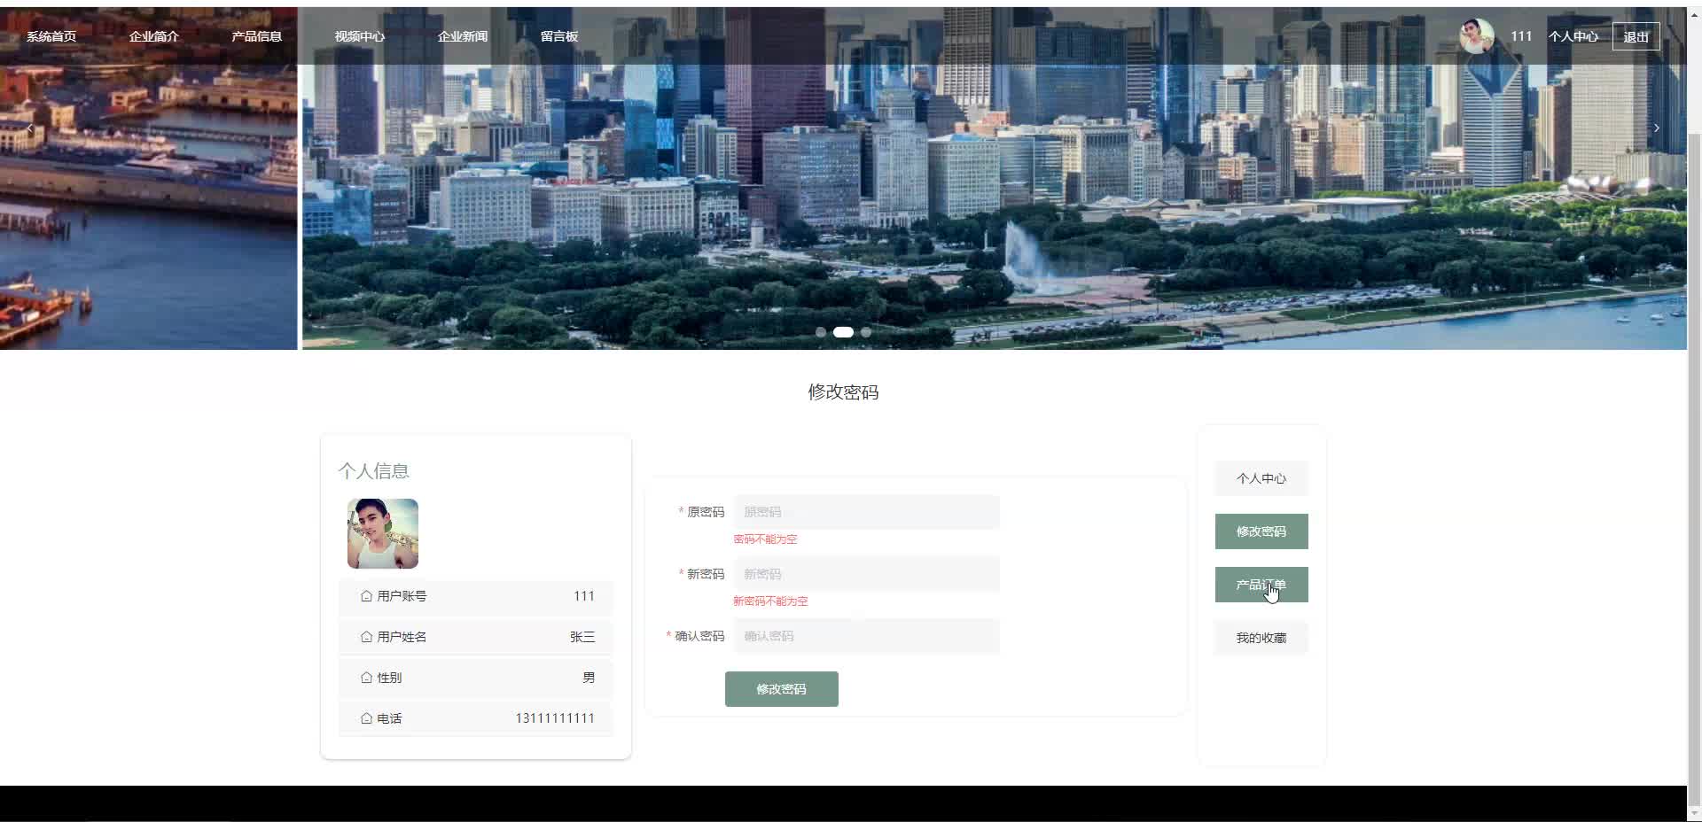This screenshot has width=1702, height=822.
Task: Advance to the next carousel banner
Action: (x=1656, y=128)
